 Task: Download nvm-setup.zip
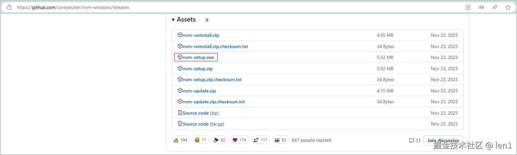[198, 69]
